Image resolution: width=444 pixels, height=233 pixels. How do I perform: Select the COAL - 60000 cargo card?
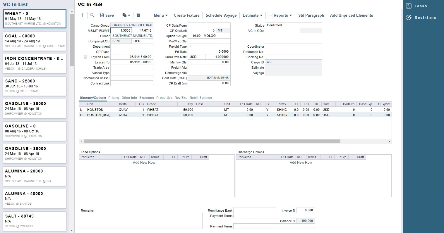click(35, 41)
